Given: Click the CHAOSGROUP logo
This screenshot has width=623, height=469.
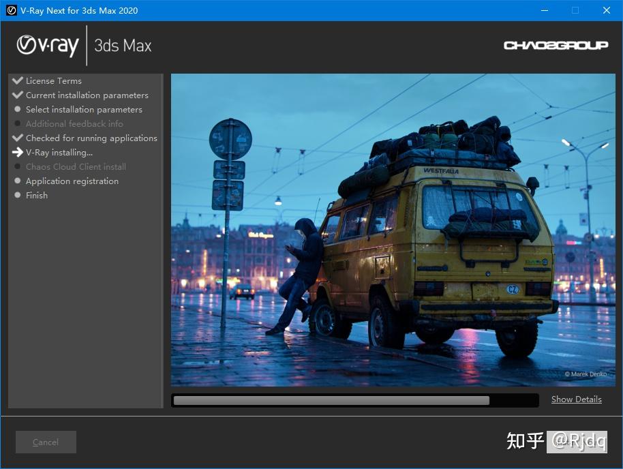Looking at the screenshot, I should (556, 44).
